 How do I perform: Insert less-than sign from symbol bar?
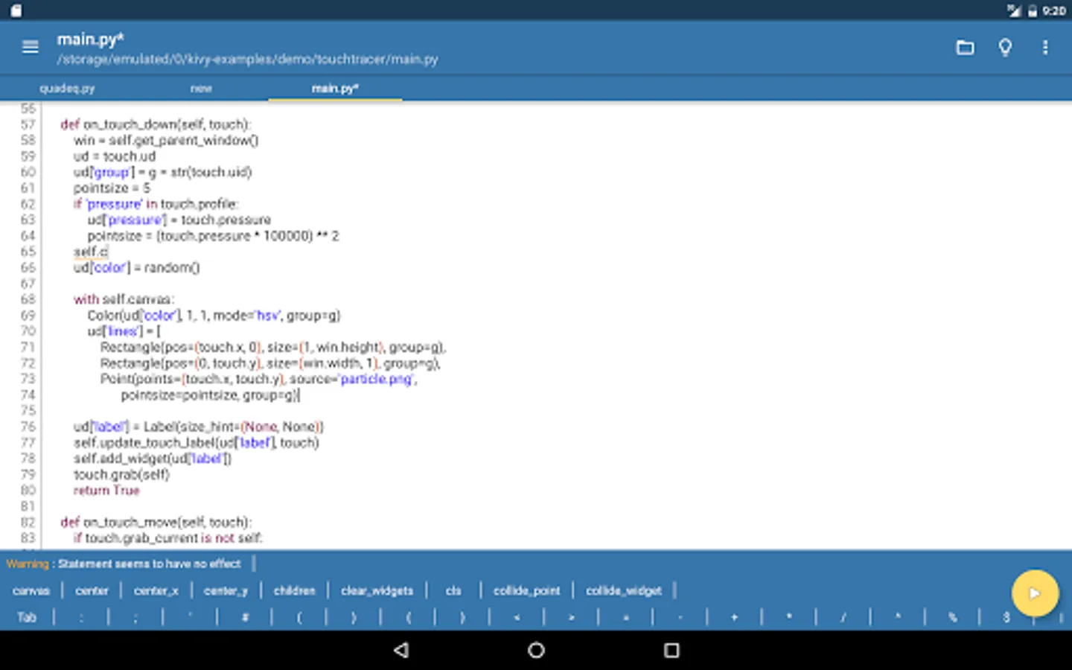tap(517, 617)
